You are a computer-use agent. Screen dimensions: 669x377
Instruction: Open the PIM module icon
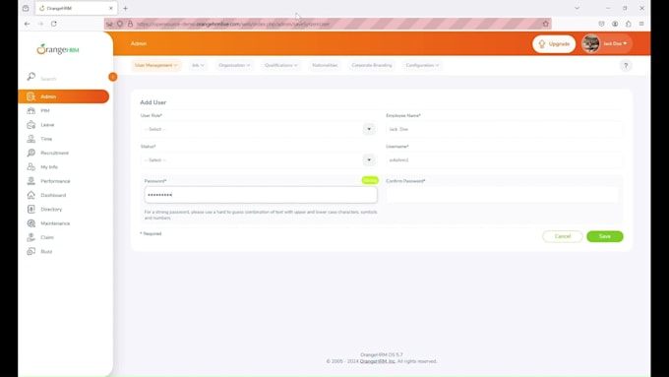[31, 110]
